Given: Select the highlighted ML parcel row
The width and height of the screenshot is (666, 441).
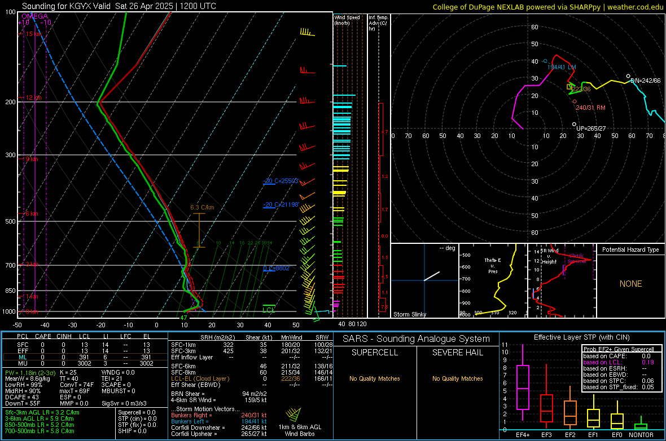Looking at the screenshot, I should coord(85,357).
